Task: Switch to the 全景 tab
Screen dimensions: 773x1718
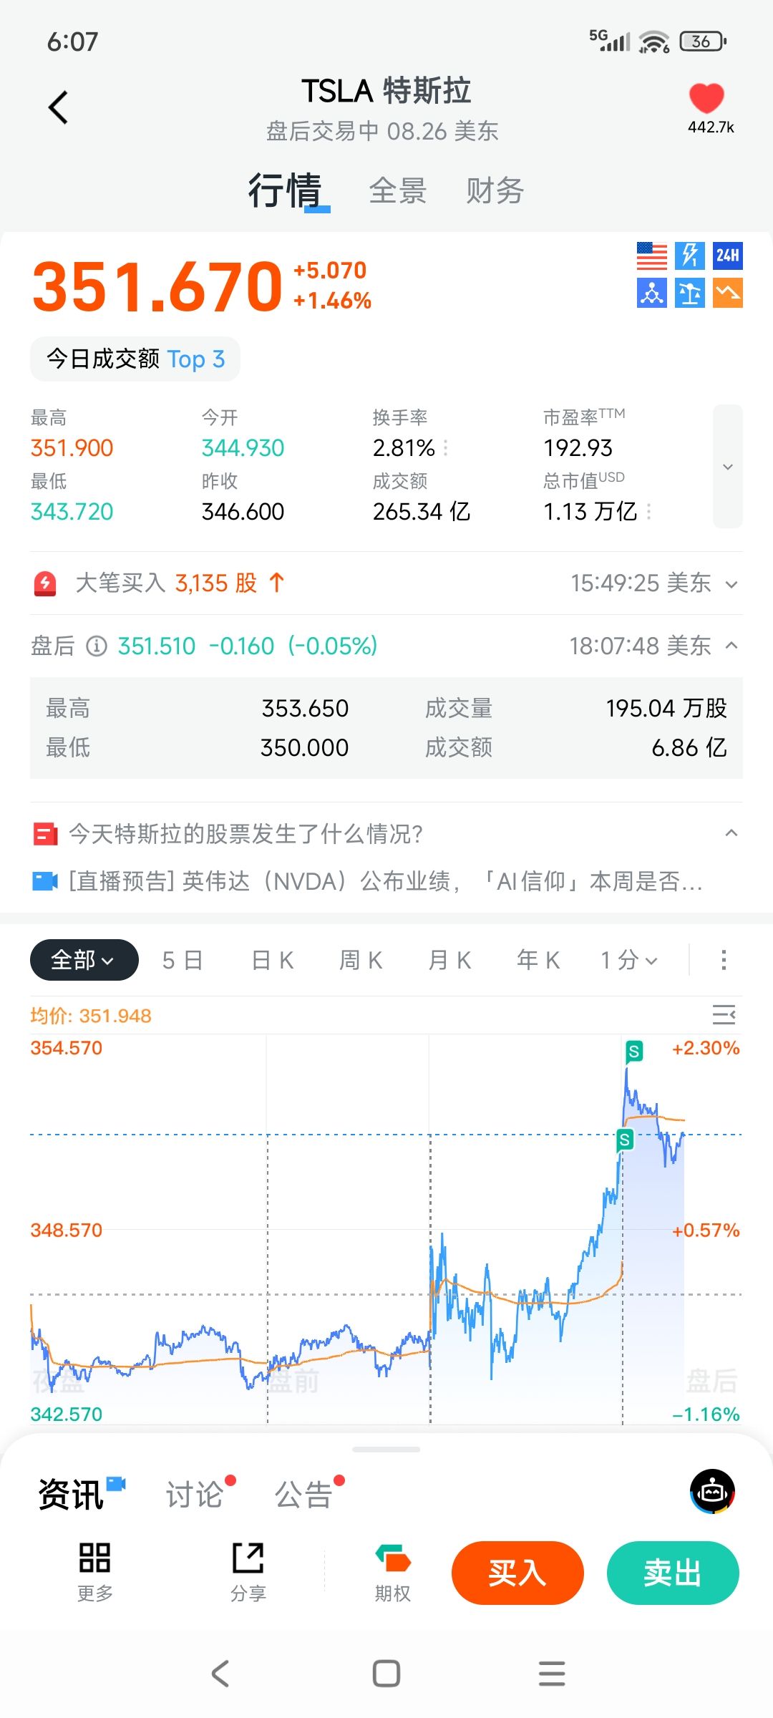Action: [x=398, y=191]
